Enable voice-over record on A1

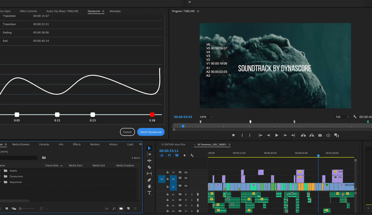click(198, 194)
